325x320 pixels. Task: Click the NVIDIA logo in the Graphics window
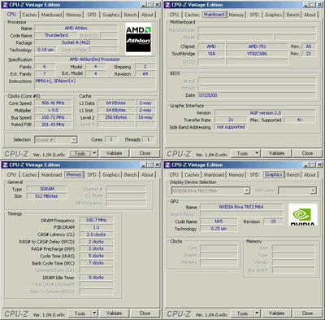(303, 214)
